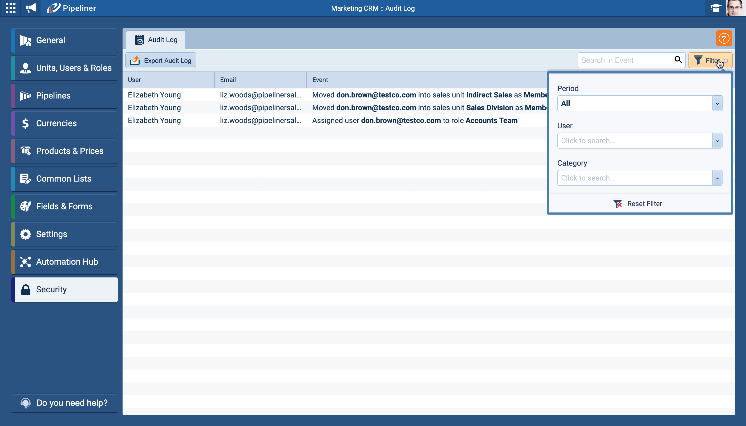Click the Pipeliner logo
This screenshot has height=426, width=746.
(x=71, y=8)
